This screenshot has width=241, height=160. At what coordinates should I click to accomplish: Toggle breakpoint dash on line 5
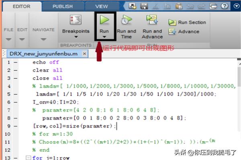coord(15,94)
